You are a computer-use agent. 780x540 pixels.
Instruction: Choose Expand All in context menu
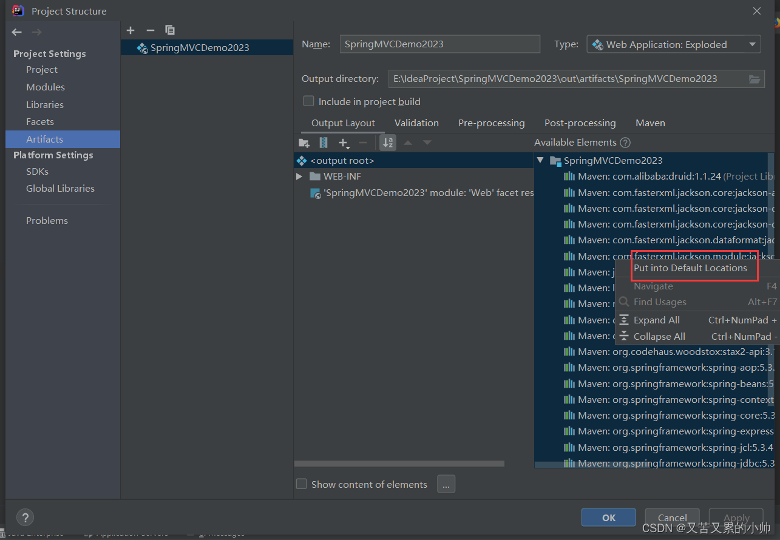pyautogui.click(x=696, y=320)
